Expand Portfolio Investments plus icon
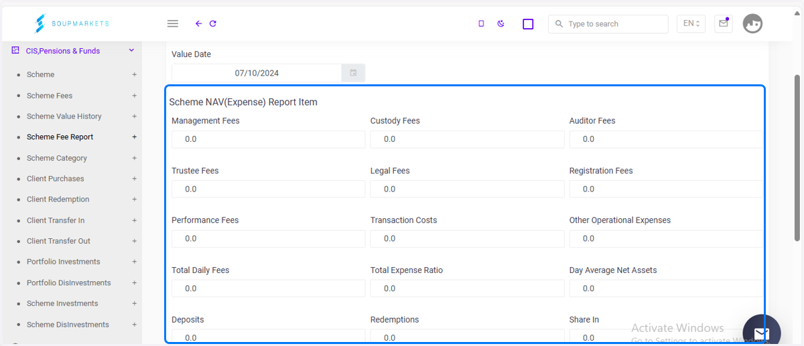This screenshot has width=804, height=346. click(134, 262)
